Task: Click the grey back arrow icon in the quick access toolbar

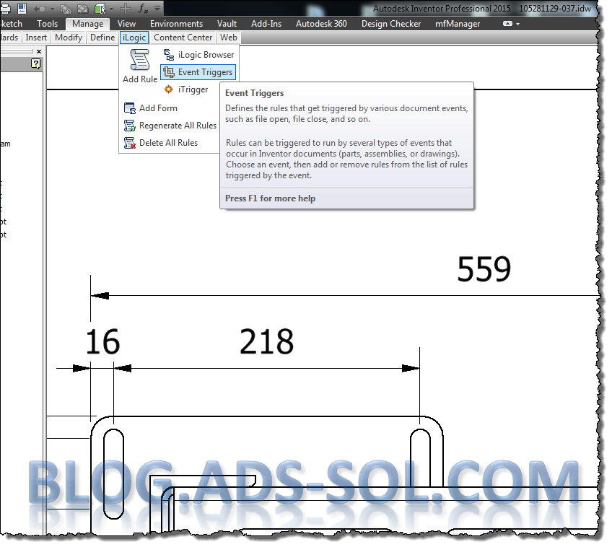Action: (40, 9)
